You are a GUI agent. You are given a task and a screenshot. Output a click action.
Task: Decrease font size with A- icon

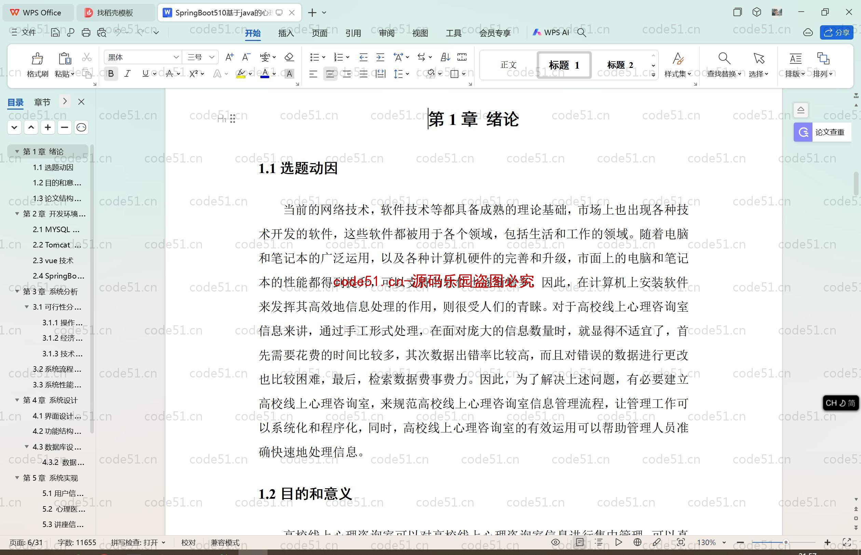tap(246, 57)
